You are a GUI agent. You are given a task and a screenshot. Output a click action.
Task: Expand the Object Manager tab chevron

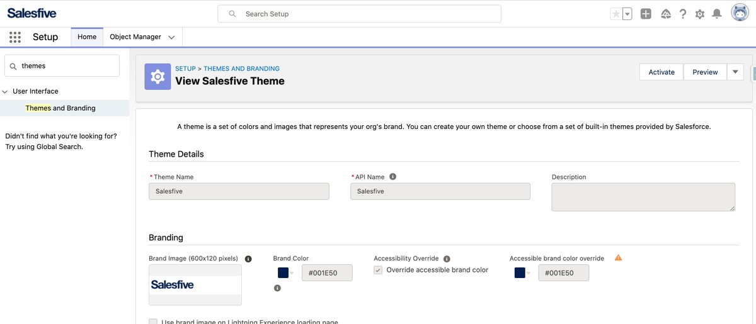click(171, 37)
